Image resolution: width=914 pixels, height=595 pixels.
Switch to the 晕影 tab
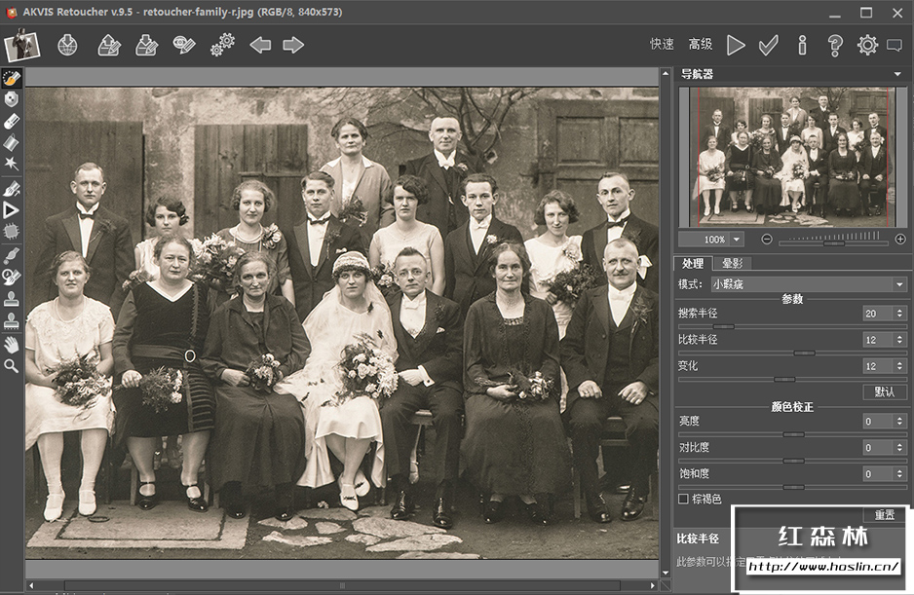(732, 264)
